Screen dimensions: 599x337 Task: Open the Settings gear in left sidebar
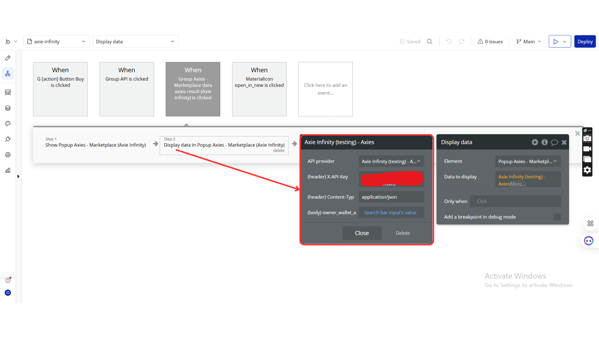[x=8, y=155]
